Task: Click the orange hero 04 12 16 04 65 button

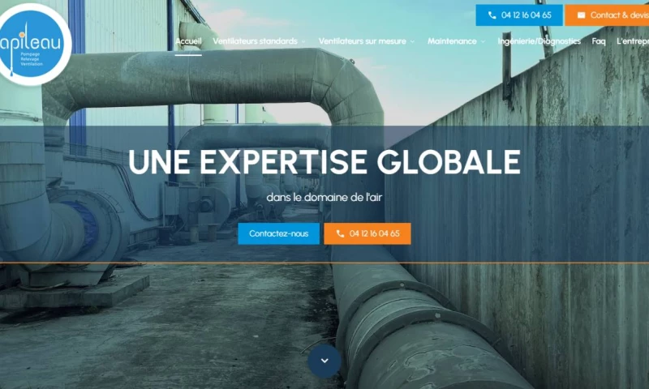Action: tap(367, 233)
